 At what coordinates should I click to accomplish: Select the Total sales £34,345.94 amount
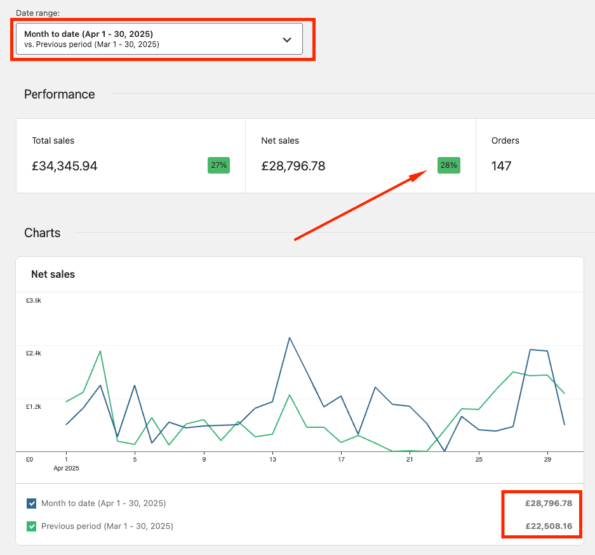tap(65, 167)
